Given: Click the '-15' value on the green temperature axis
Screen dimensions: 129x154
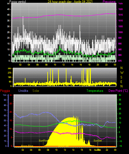Looking at the screenshot, I should click(x=120, y=146).
